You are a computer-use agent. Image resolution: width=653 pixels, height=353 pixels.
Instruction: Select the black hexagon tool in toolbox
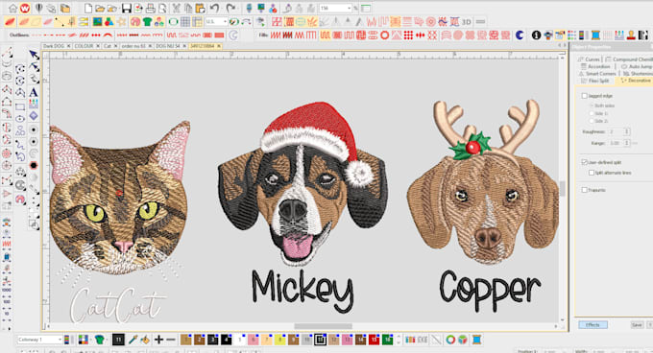34,166
